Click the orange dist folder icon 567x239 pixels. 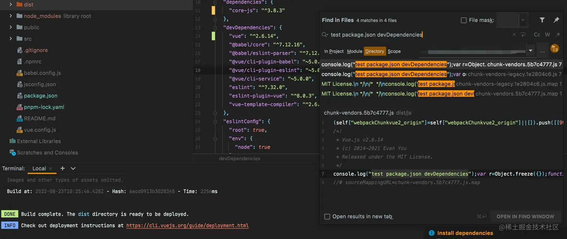tap(19, 5)
